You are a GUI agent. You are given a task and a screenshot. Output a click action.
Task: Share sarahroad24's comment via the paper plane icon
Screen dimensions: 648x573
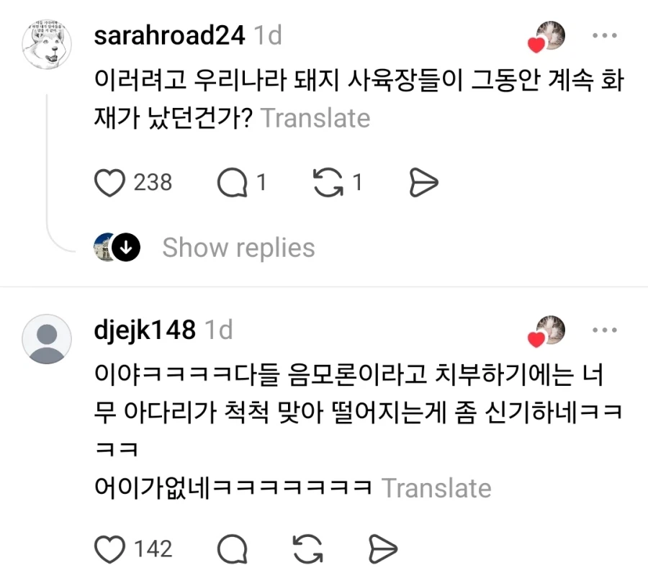[x=423, y=183]
